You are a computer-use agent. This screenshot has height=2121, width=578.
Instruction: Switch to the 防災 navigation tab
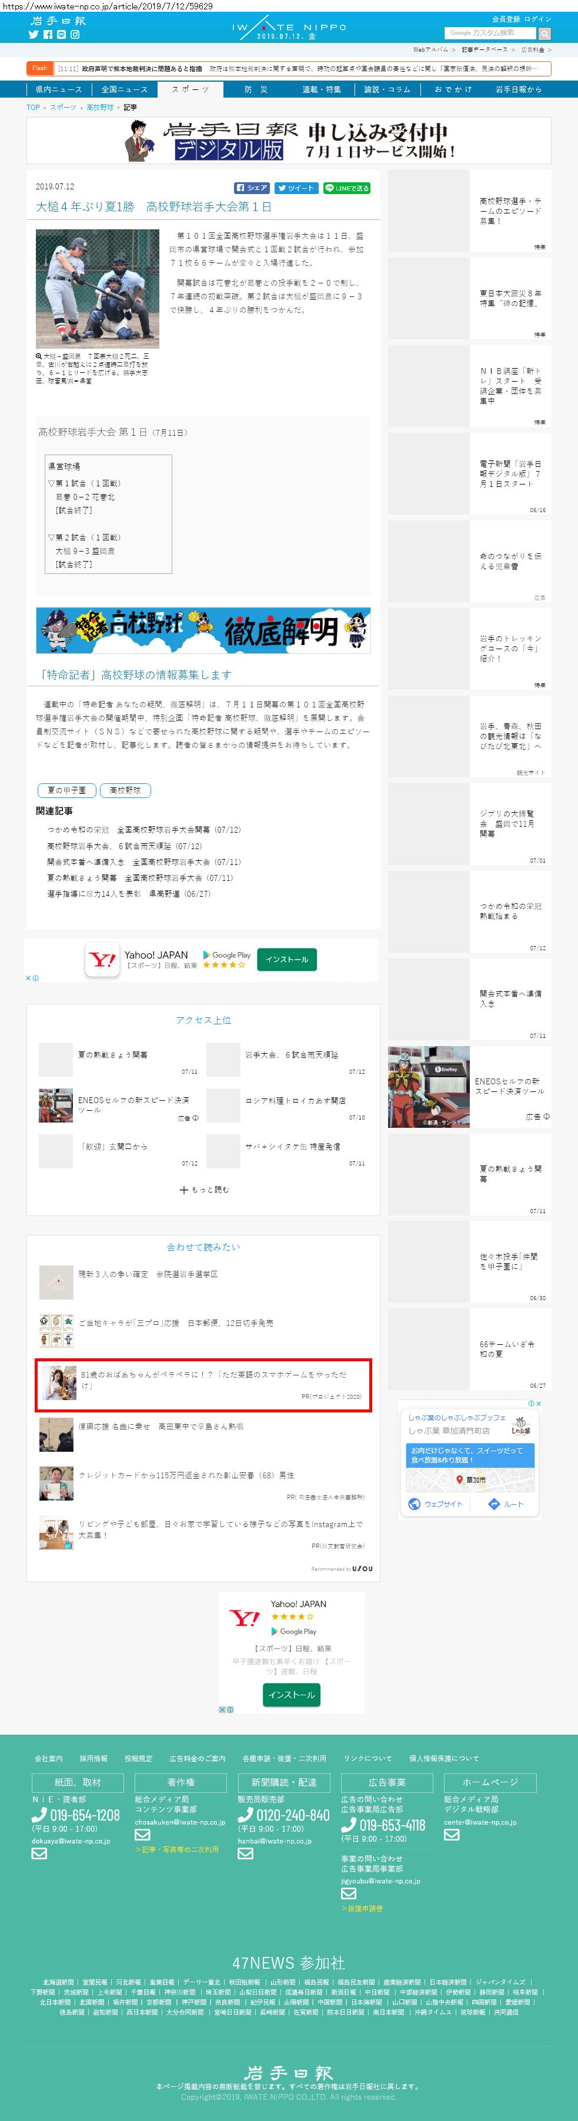pos(255,89)
